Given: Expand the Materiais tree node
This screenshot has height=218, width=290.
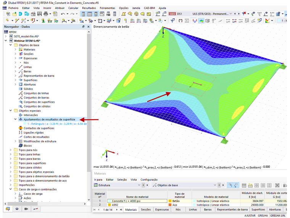Looking at the screenshot, I should [15, 49].
